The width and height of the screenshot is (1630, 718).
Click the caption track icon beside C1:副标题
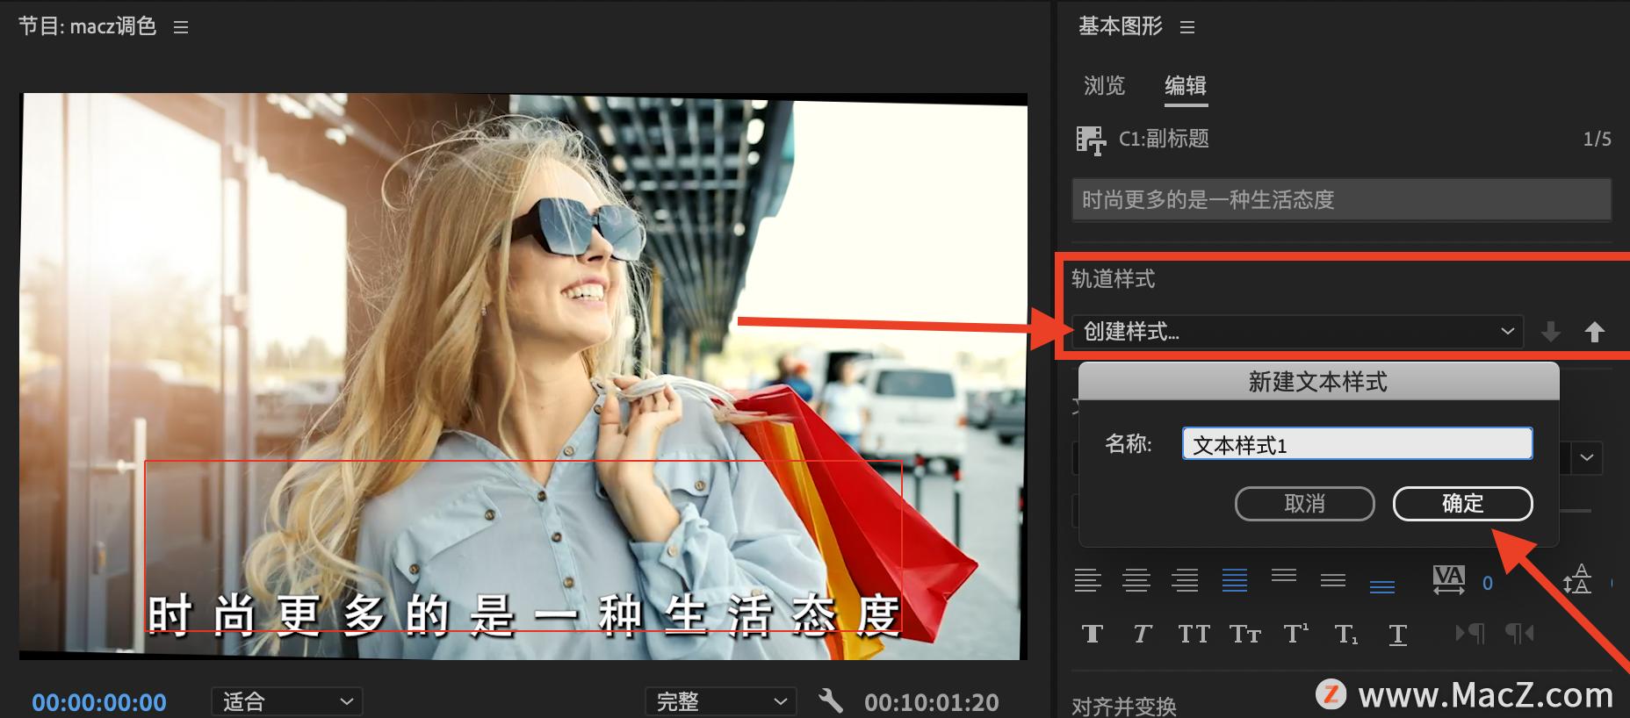pos(1091,140)
